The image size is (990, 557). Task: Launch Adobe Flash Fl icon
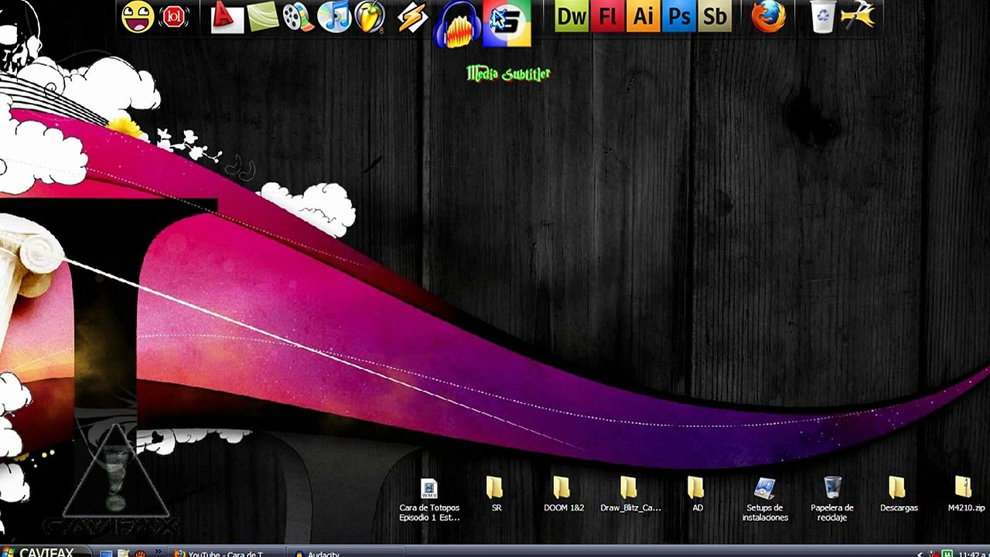(x=608, y=17)
